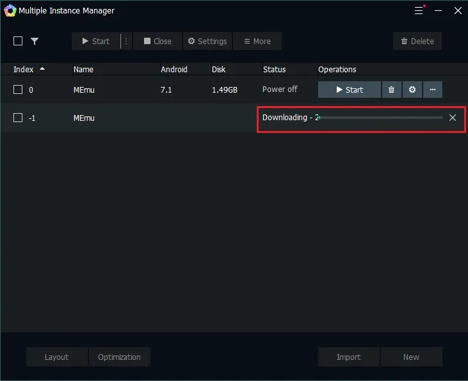The height and width of the screenshot is (381, 468).
Task: Click the Disk column header
Action: point(218,70)
